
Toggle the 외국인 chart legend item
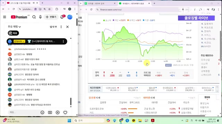coord(134,20)
